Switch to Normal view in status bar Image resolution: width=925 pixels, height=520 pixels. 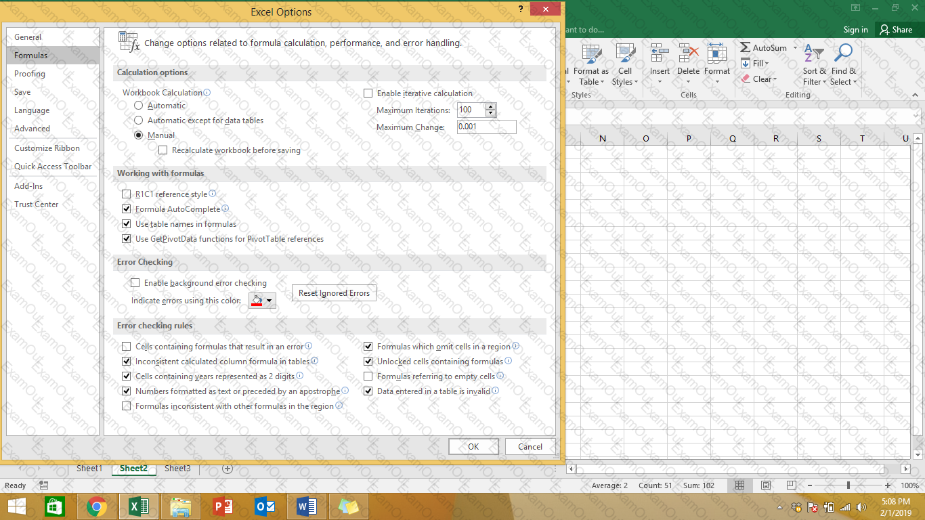pyautogui.click(x=739, y=485)
